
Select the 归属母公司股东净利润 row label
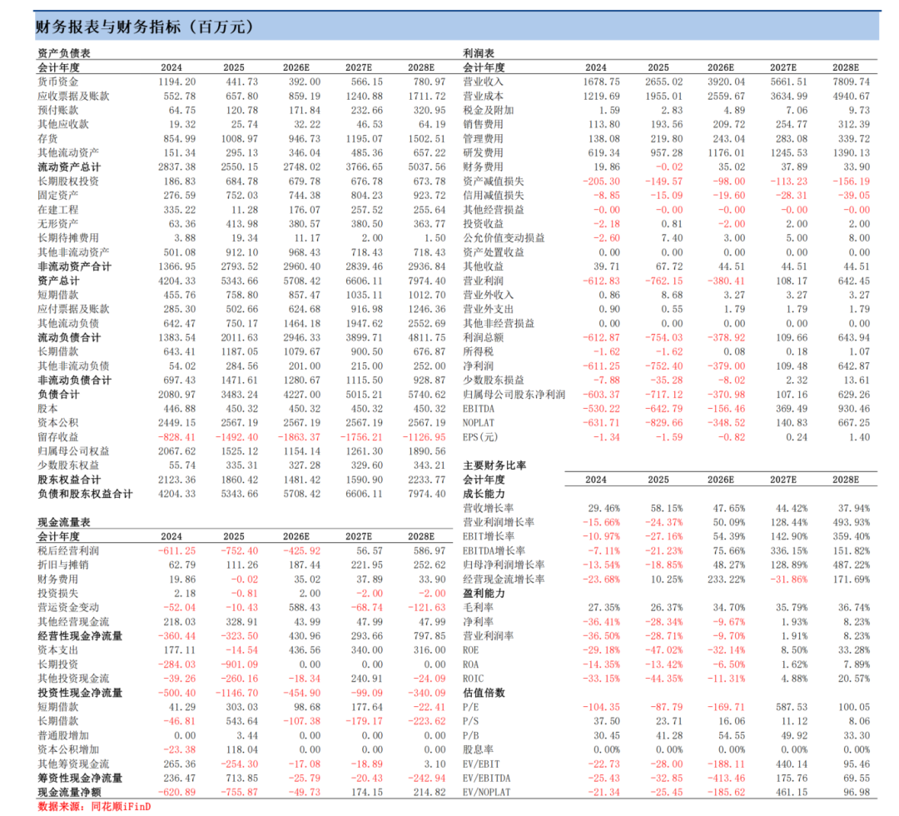click(514, 395)
